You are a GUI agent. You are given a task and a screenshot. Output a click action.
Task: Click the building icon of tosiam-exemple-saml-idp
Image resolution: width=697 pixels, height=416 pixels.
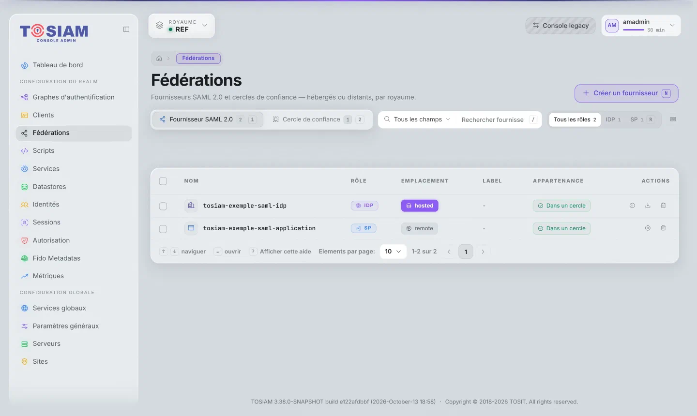(x=191, y=206)
